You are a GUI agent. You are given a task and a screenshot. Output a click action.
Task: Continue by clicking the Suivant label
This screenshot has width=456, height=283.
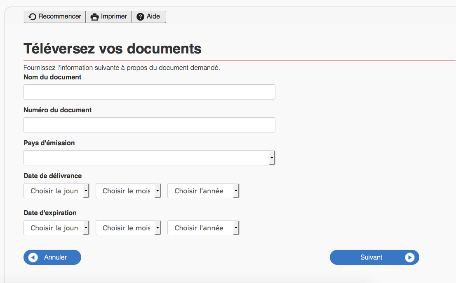pyautogui.click(x=371, y=257)
